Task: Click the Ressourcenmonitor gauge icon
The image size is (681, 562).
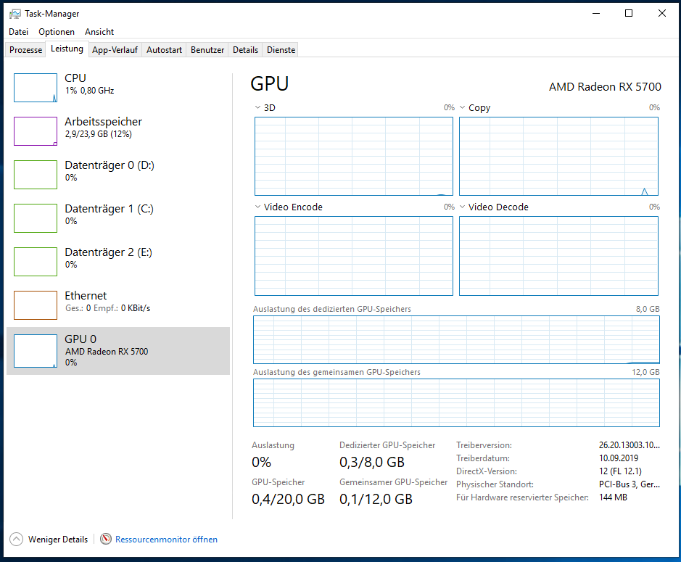Action: tap(106, 539)
